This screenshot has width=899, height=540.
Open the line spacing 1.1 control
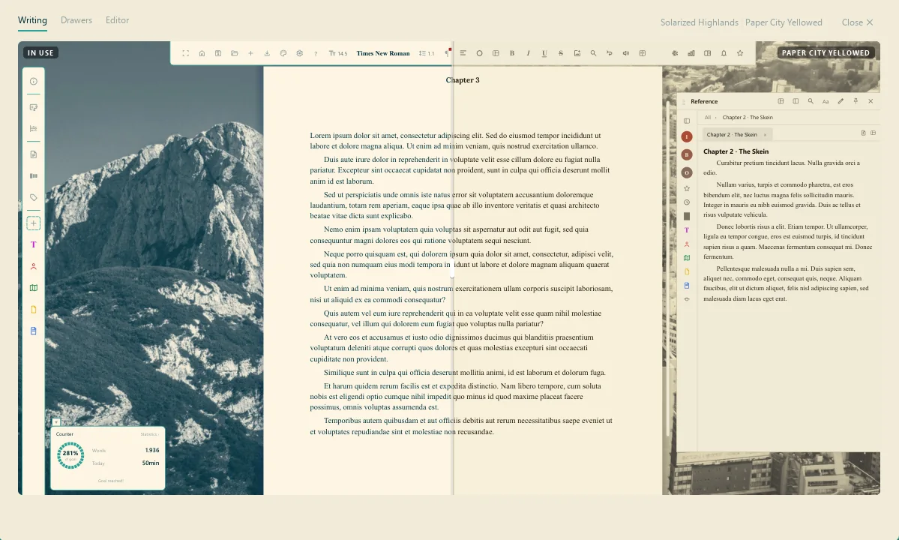click(x=427, y=53)
